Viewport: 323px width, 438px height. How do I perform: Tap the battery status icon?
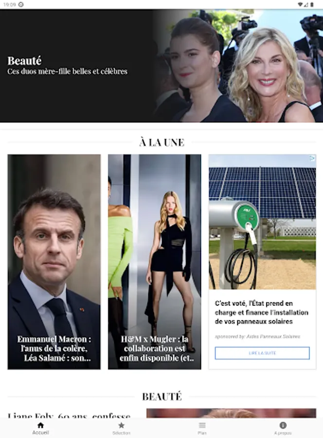coord(312,4)
